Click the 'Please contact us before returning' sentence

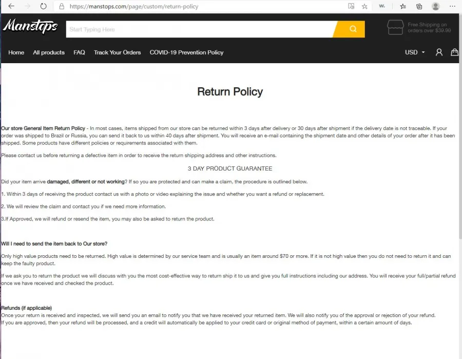coord(139,155)
